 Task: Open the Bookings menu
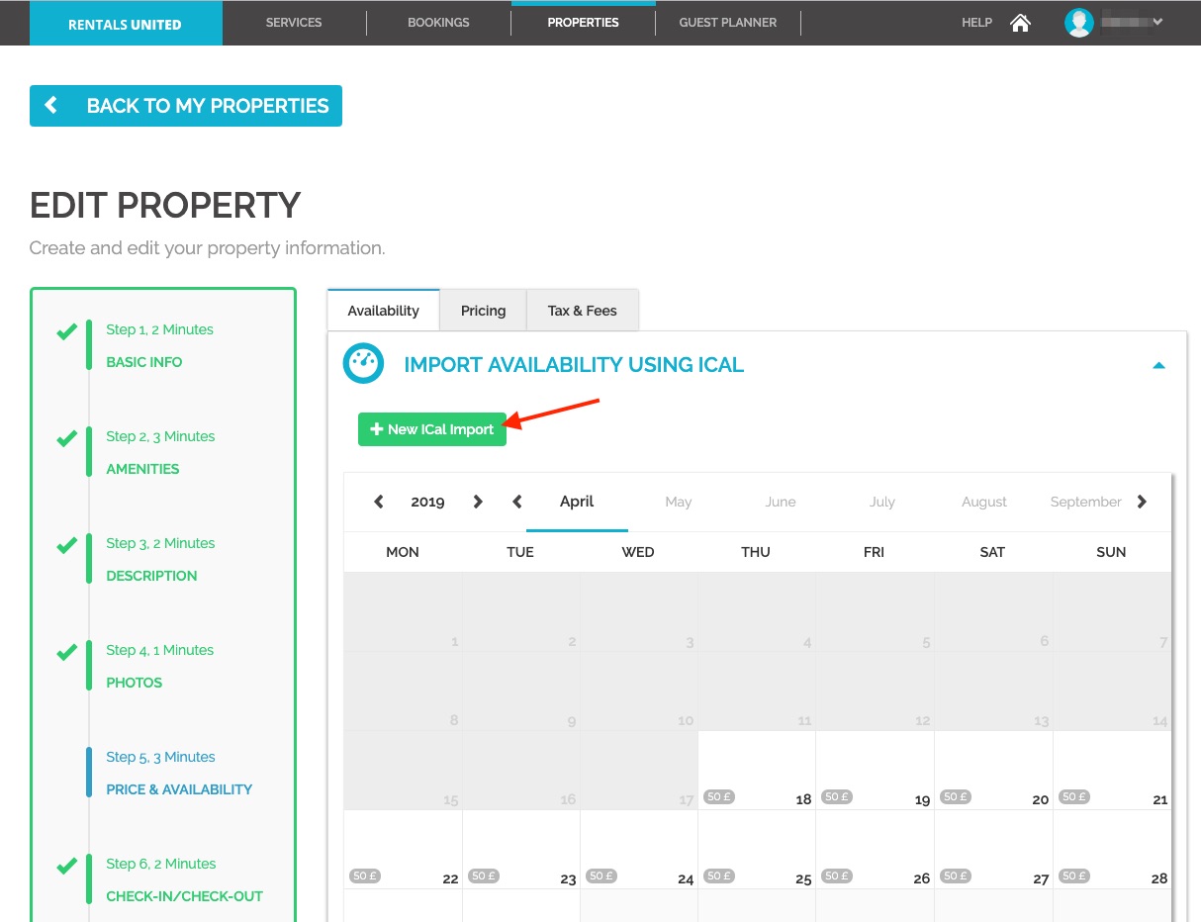tap(438, 23)
